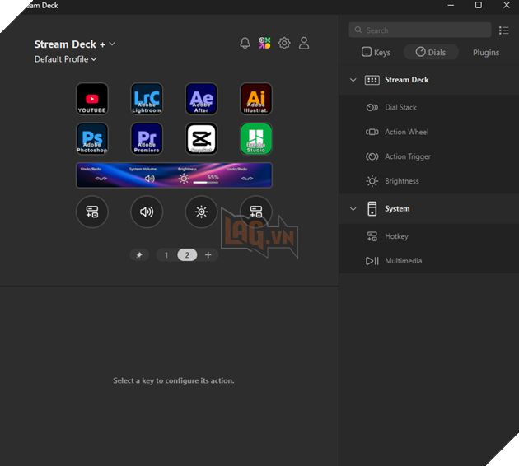Go to page 1
This screenshot has width=519, height=466.
166,255
